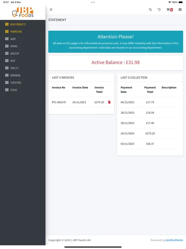Click the grid icon beside Drinks
The height and width of the screenshot is (249, 186).
tap(7, 46)
